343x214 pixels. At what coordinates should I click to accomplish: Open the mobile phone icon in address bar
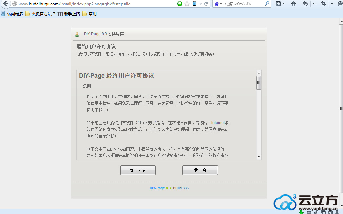tap(194, 4)
